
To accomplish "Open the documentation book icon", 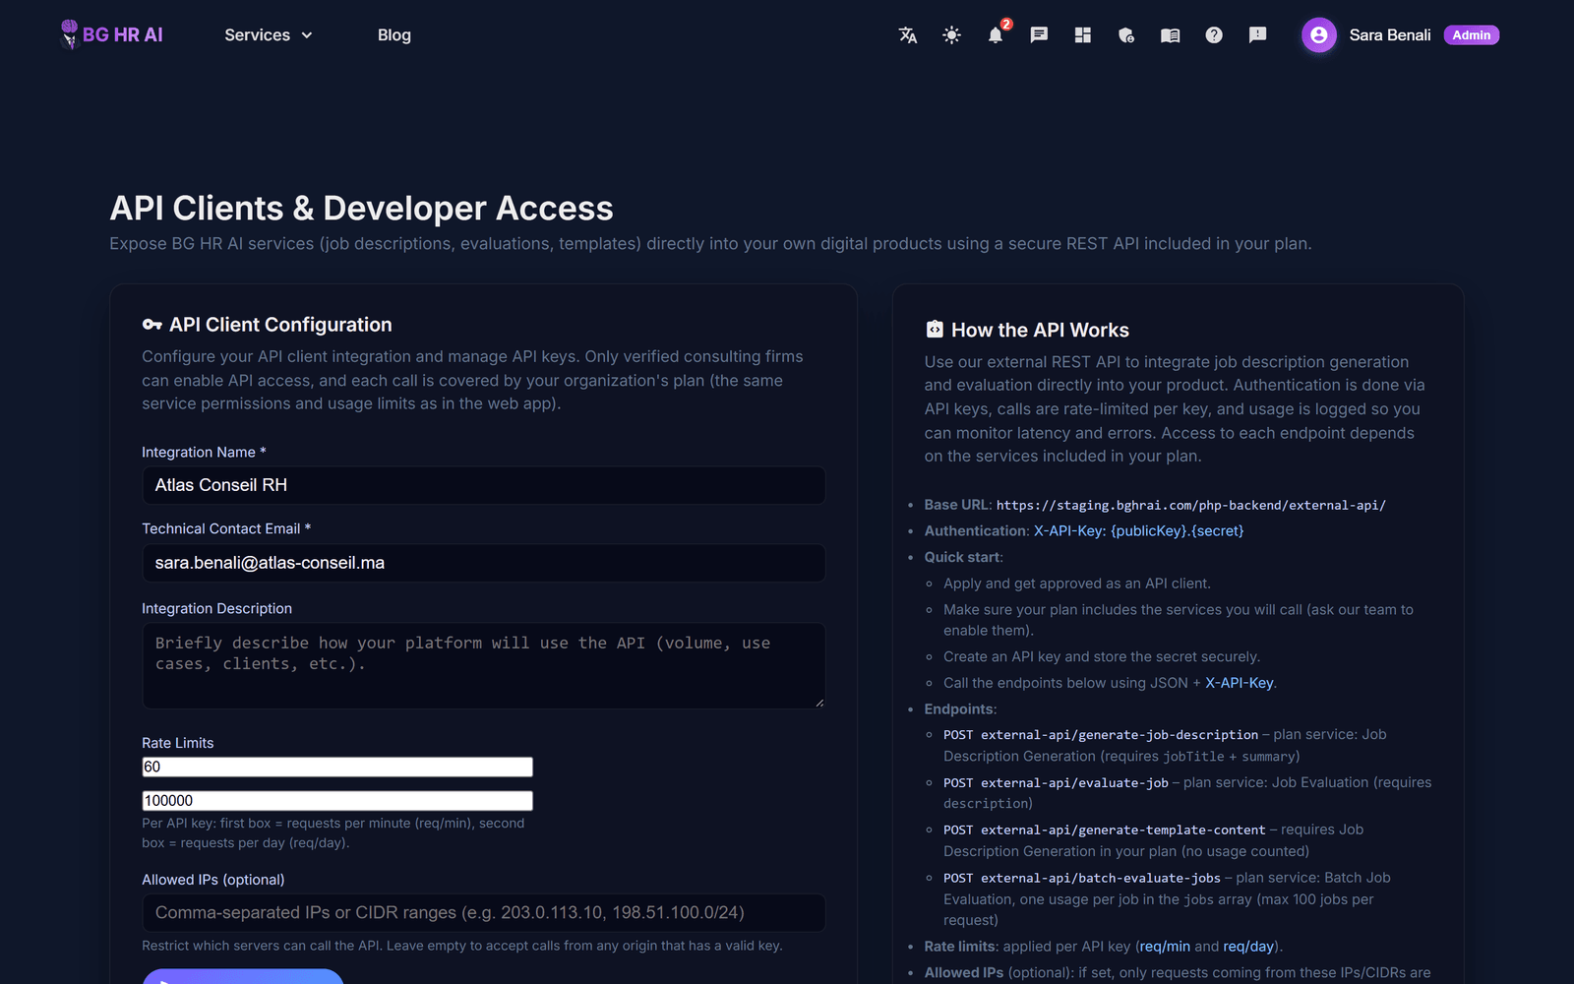I will [x=1170, y=35].
